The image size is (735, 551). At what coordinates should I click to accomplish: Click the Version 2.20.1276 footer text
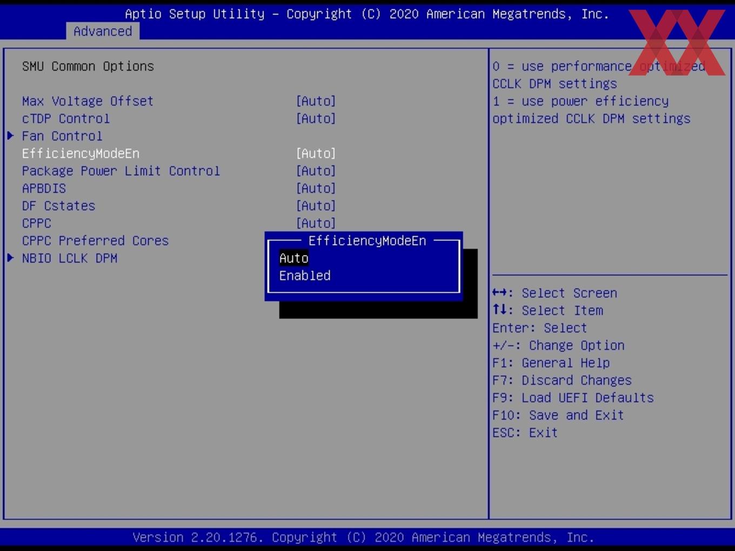point(363,537)
